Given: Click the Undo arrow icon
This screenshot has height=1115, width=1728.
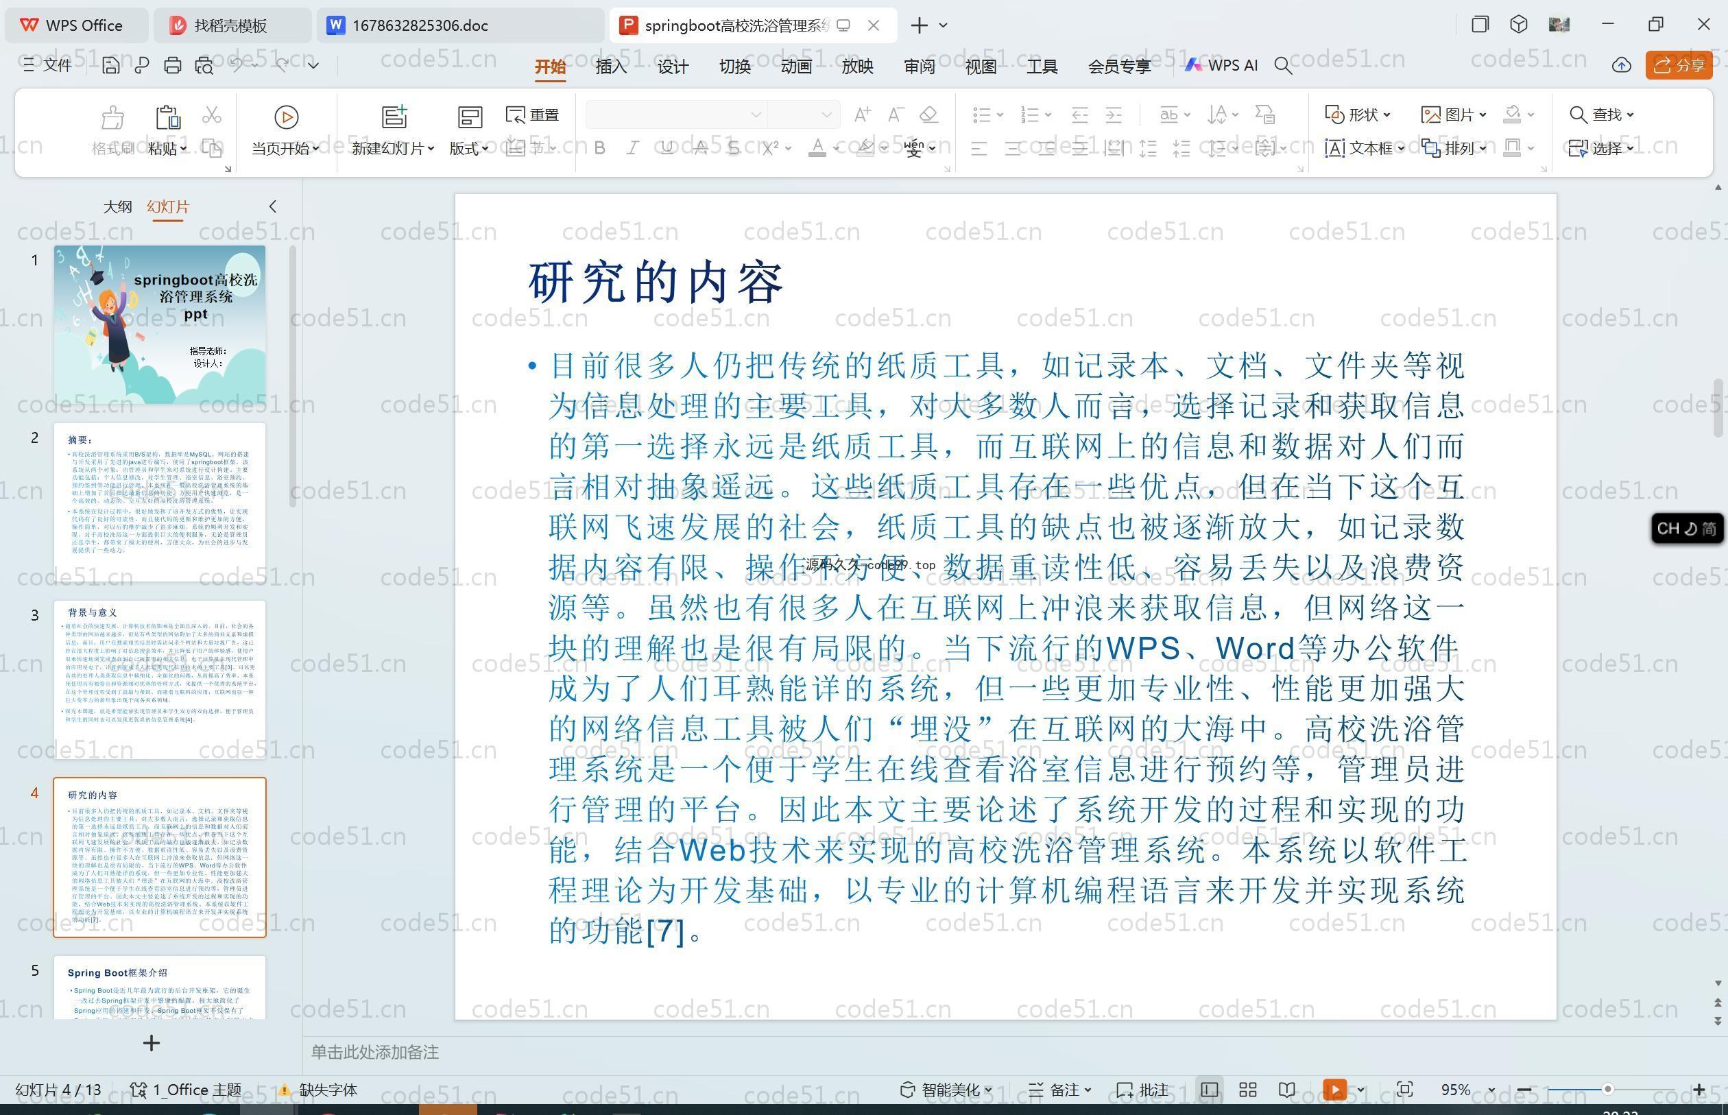Looking at the screenshot, I should tap(236, 65).
